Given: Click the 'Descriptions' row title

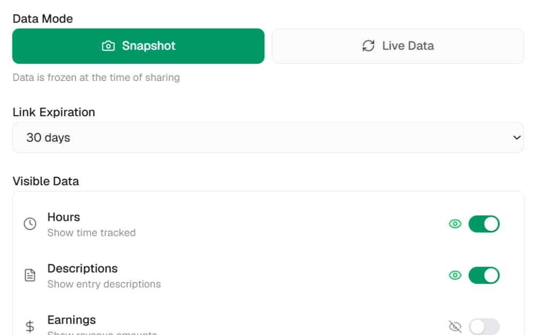Looking at the screenshot, I should (x=83, y=269).
